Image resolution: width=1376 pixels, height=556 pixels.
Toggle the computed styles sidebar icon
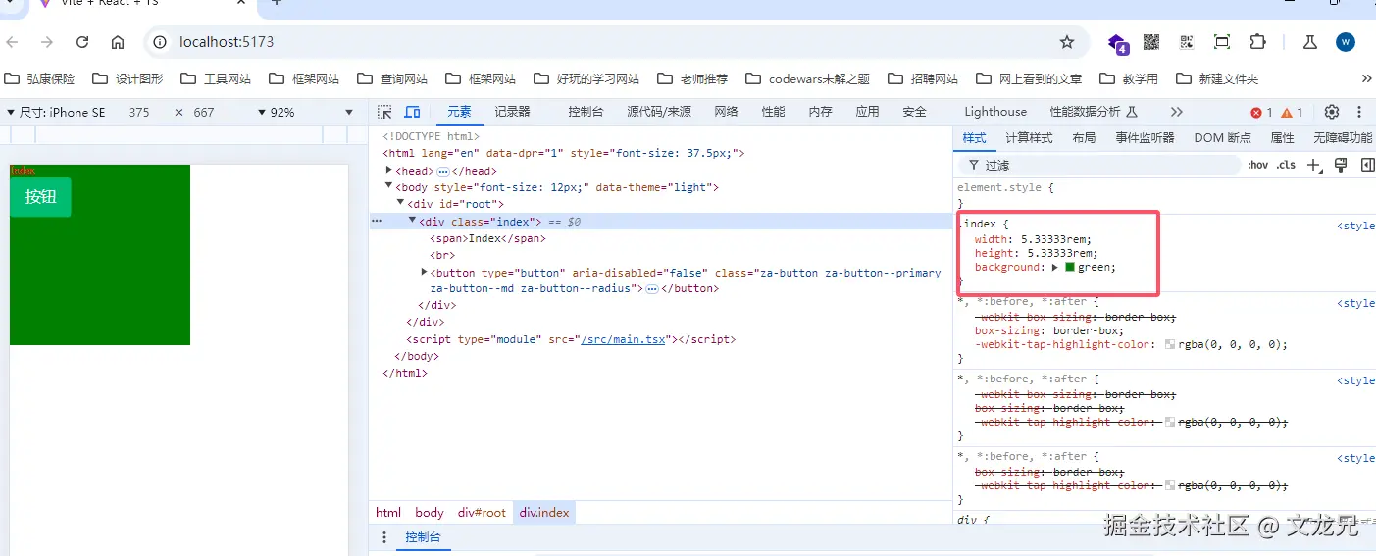click(1367, 165)
